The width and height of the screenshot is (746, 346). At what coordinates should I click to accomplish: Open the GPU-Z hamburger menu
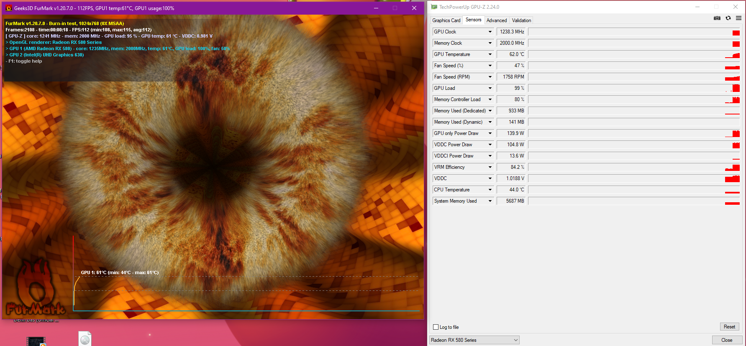point(738,18)
